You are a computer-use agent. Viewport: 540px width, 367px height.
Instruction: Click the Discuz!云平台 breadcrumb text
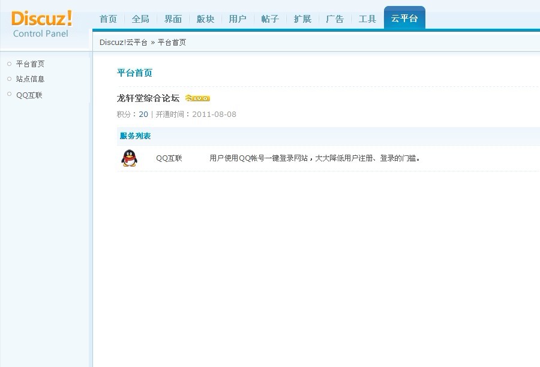point(123,43)
